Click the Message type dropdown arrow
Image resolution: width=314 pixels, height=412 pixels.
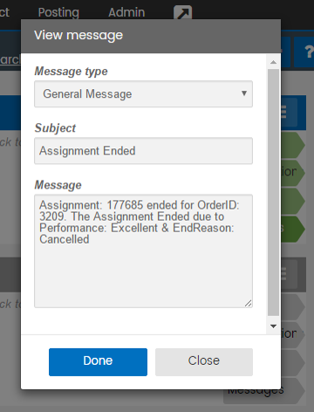(x=244, y=93)
